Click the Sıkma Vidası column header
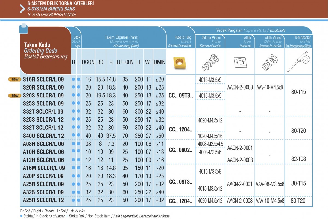 coord(211,38)
